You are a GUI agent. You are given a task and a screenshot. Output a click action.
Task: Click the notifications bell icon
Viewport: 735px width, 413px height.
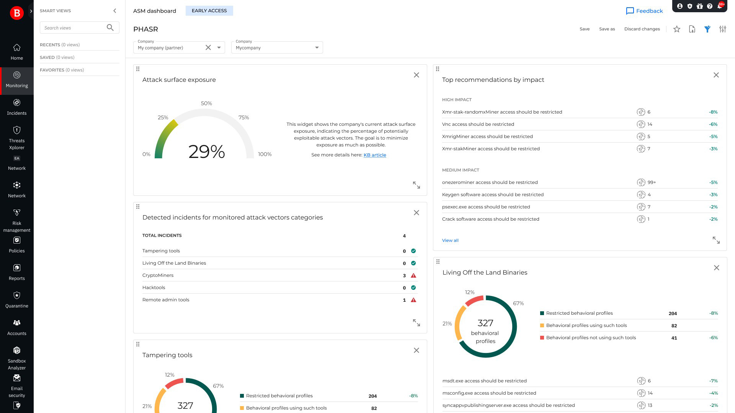coord(720,6)
